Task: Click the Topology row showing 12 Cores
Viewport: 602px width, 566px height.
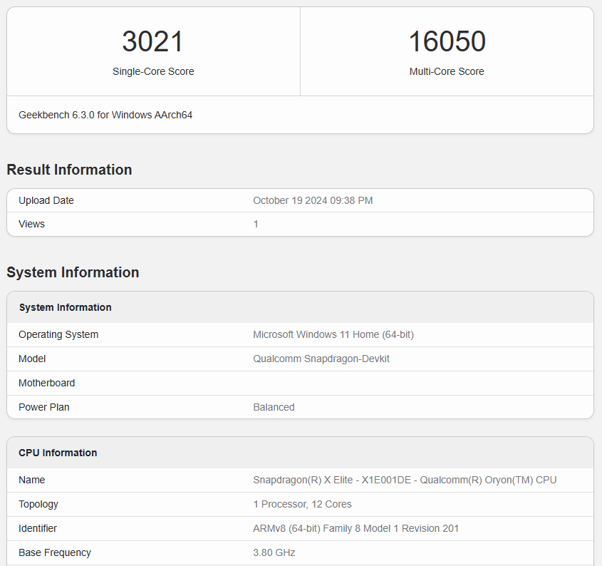Action: click(x=302, y=504)
